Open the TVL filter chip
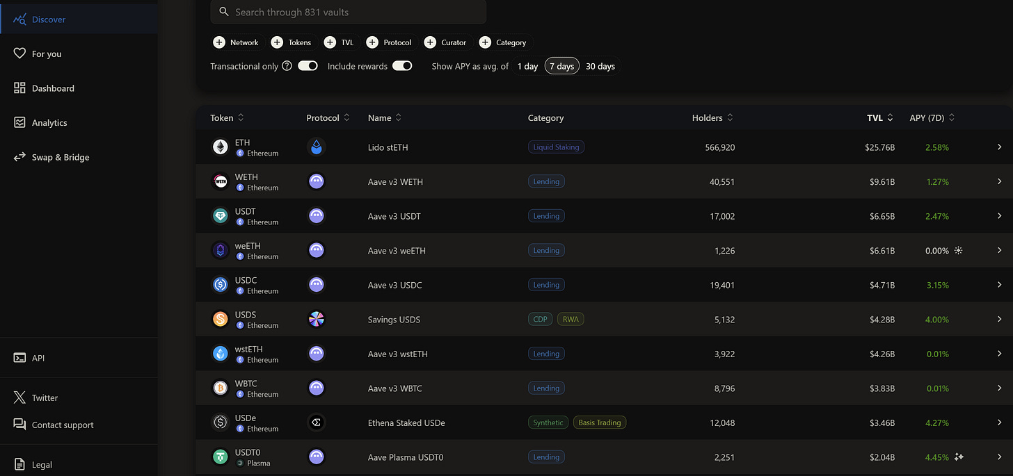1013x476 pixels. point(340,42)
